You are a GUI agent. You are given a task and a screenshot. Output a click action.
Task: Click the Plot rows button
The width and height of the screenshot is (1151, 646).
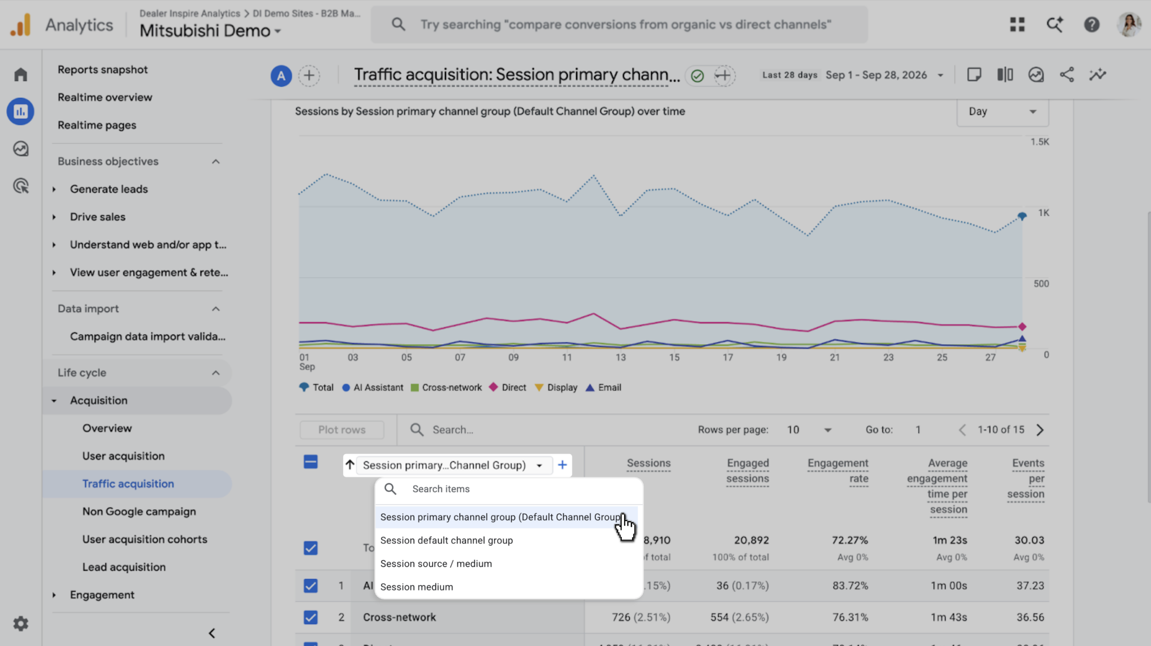click(x=342, y=430)
